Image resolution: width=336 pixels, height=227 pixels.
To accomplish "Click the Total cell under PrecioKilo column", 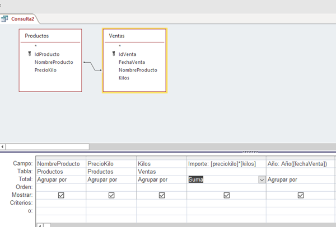I will coord(111,179).
